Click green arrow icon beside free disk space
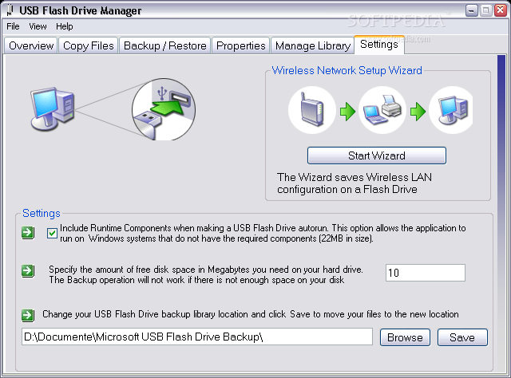 [28, 271]
